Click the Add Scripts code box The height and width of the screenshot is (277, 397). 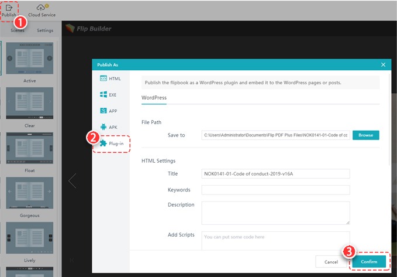(x=276, y=241)
